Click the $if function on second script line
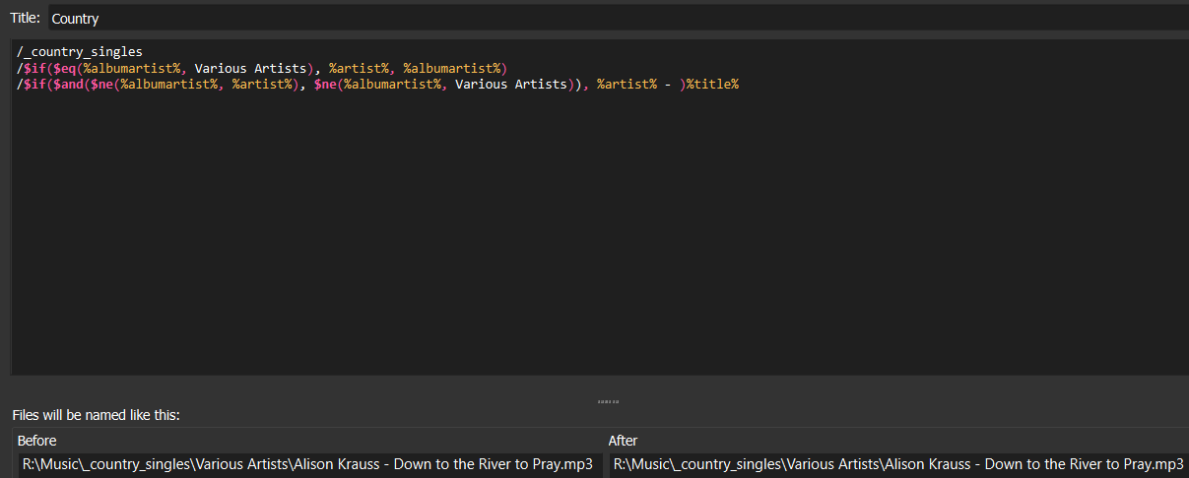 click(x=34, y=68)
